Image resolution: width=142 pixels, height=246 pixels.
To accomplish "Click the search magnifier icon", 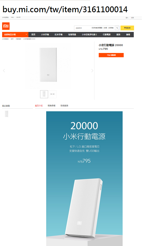I will [x=117, y=28].
